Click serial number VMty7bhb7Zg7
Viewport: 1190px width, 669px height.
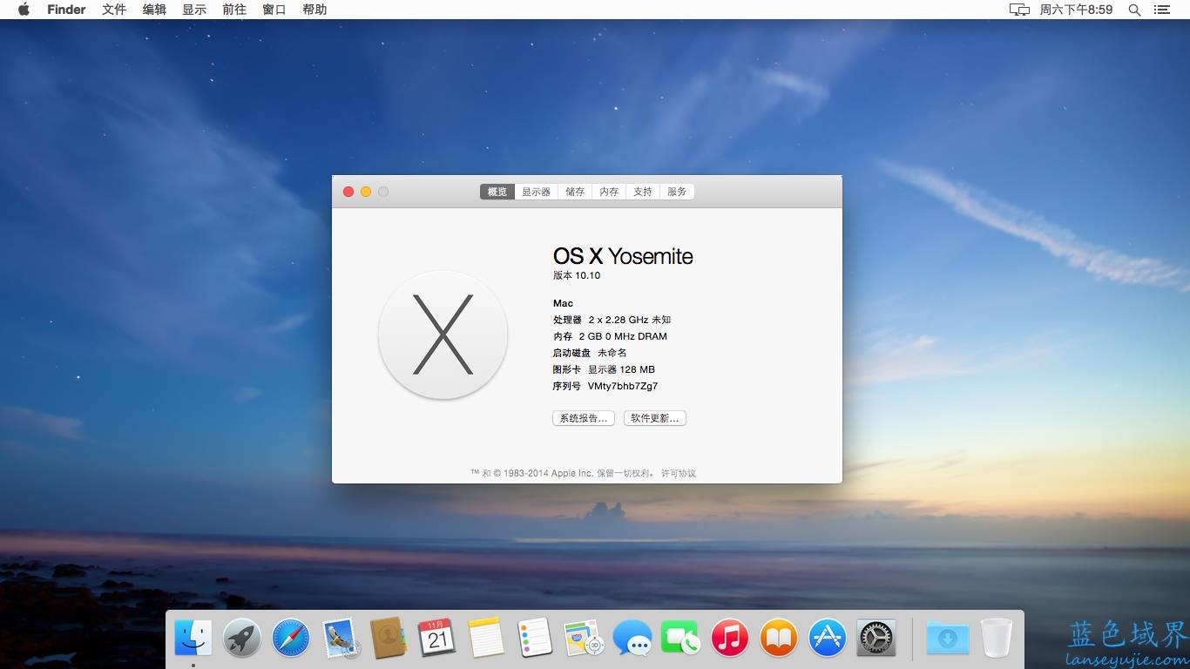[x=623, y=386]
